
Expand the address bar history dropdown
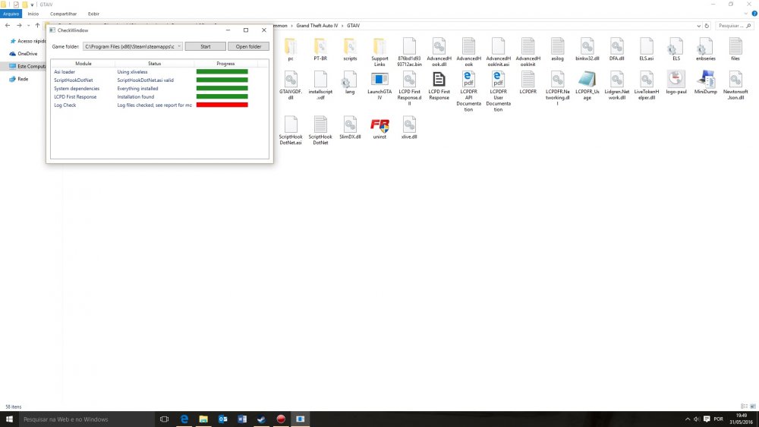(698, 26)
